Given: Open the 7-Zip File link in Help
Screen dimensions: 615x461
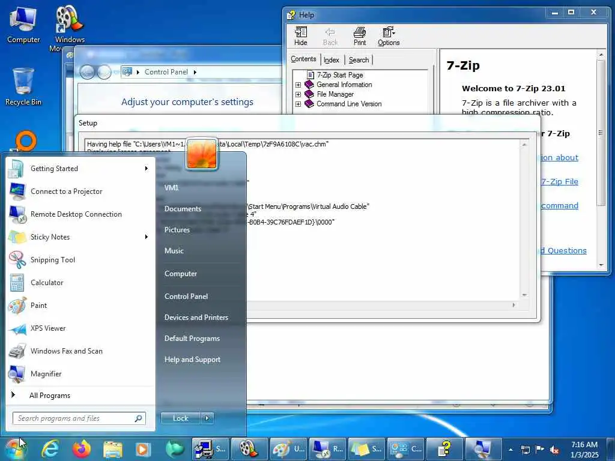Looking at the screenshot, I should (x=560, y=181).
